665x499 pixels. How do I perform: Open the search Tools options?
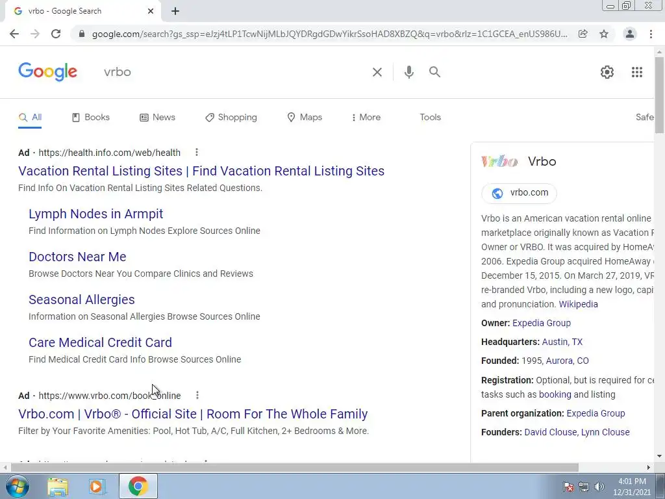430,118
